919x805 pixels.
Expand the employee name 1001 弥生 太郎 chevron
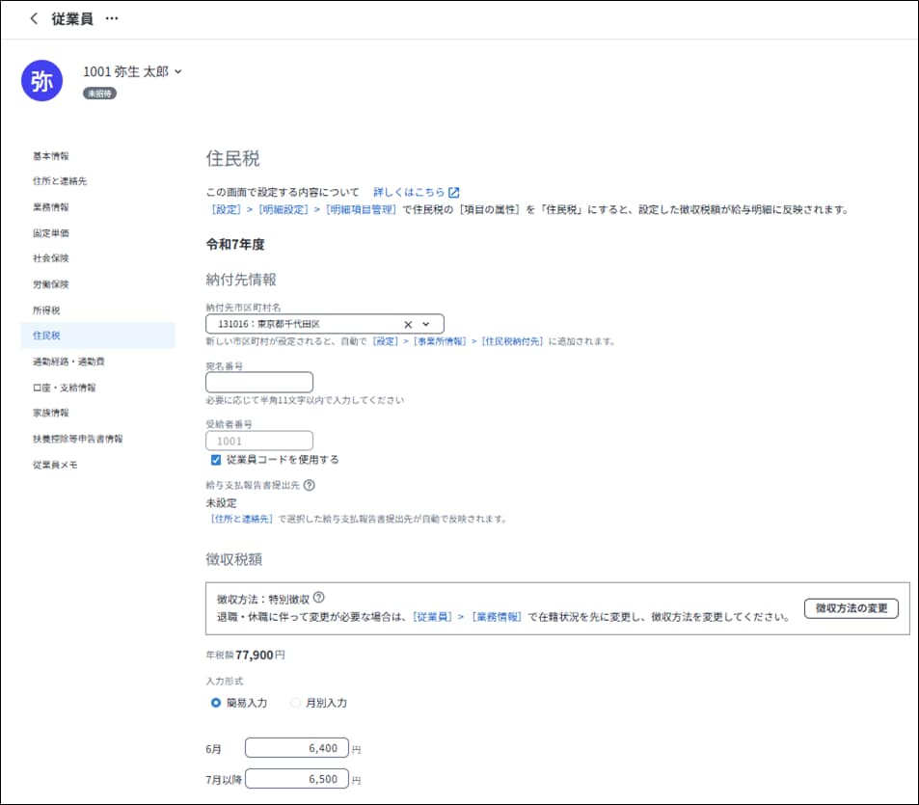[x=178, y=72]
